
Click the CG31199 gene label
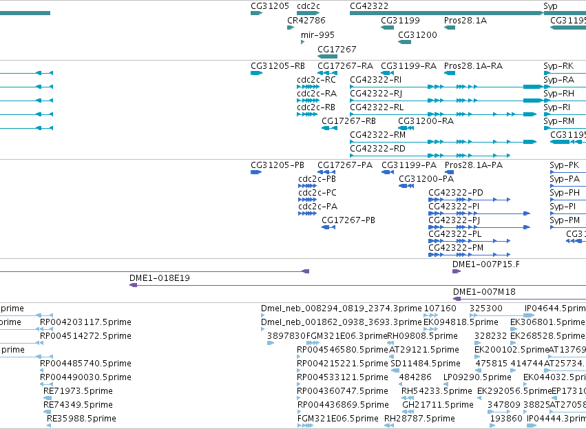400,21
